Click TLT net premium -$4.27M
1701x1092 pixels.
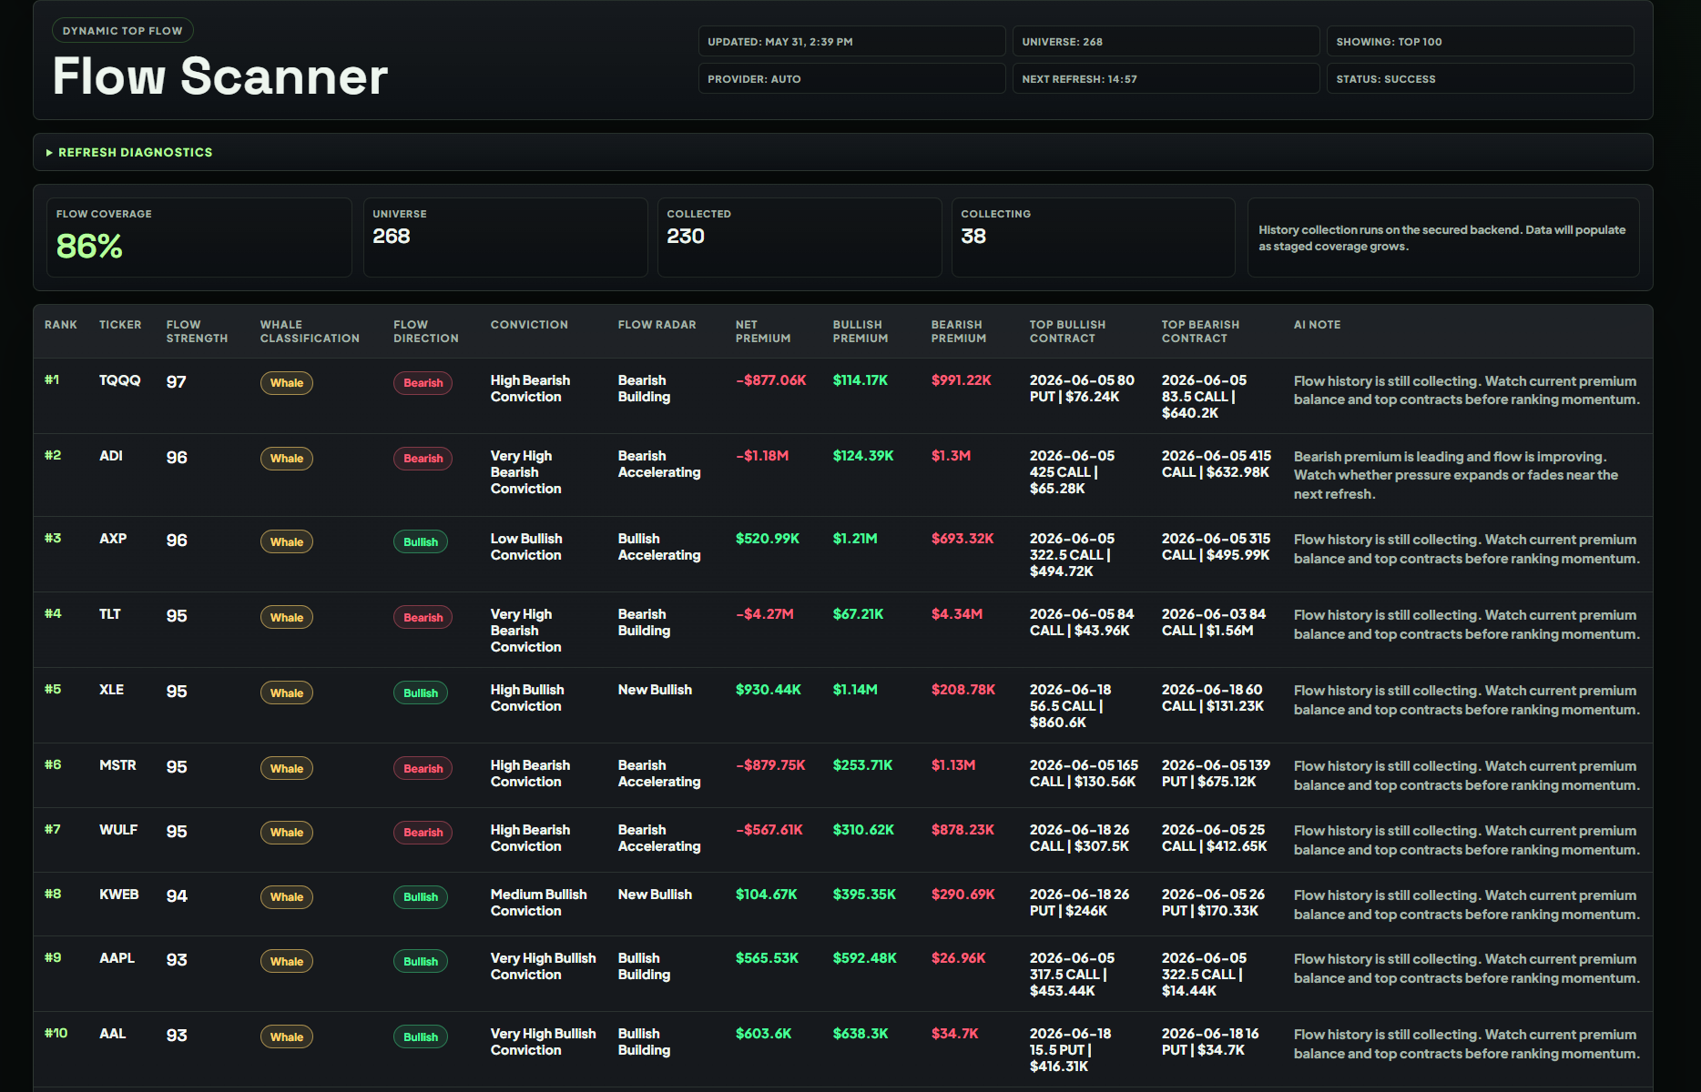[x=765, y=614]
